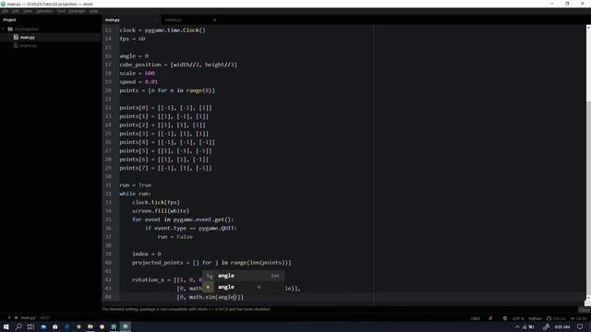Choose first 'angle' autocomplete suggestion
Screen dimensions: 591x332
(243, 276)
